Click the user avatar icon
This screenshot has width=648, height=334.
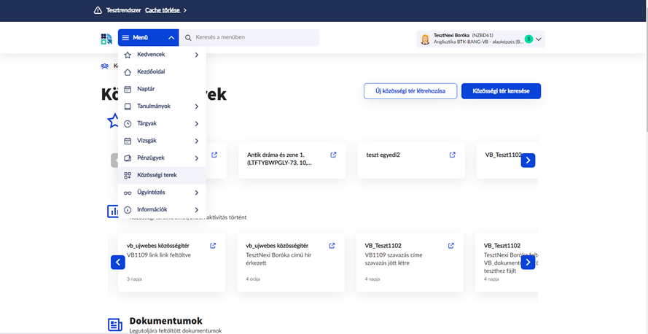[x=425, y=39]
